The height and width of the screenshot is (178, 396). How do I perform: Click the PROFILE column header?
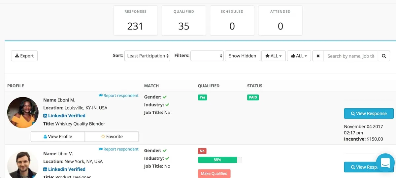tap(16, 86)
